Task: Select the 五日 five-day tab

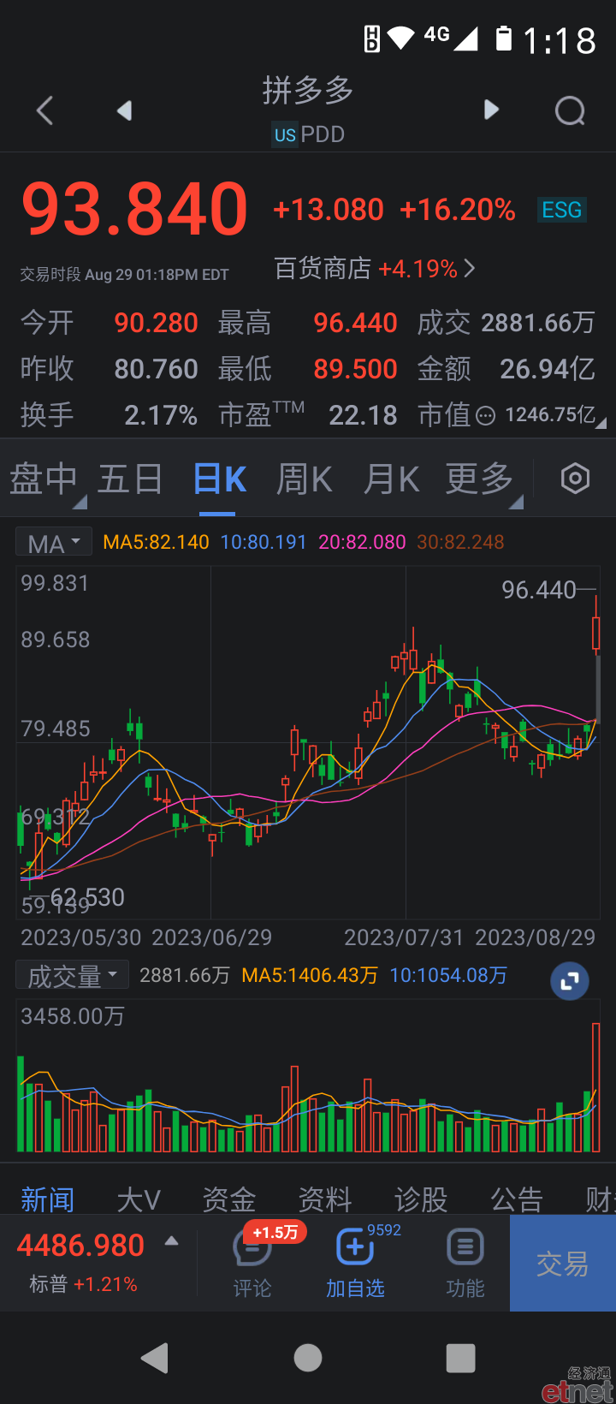Action: pos(130,479)
